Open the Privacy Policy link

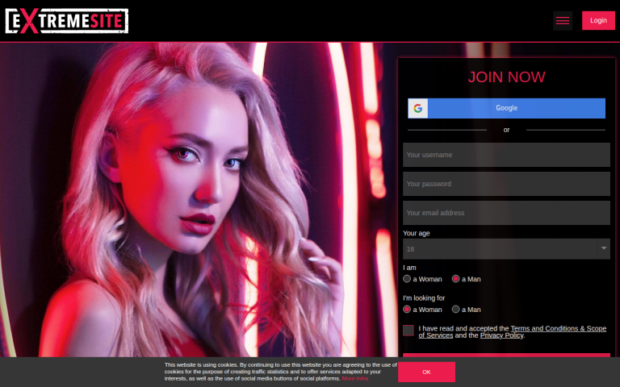tap(501, 335)
